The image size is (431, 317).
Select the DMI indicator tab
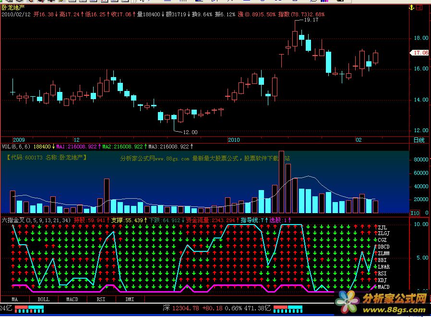click(130, 299)
